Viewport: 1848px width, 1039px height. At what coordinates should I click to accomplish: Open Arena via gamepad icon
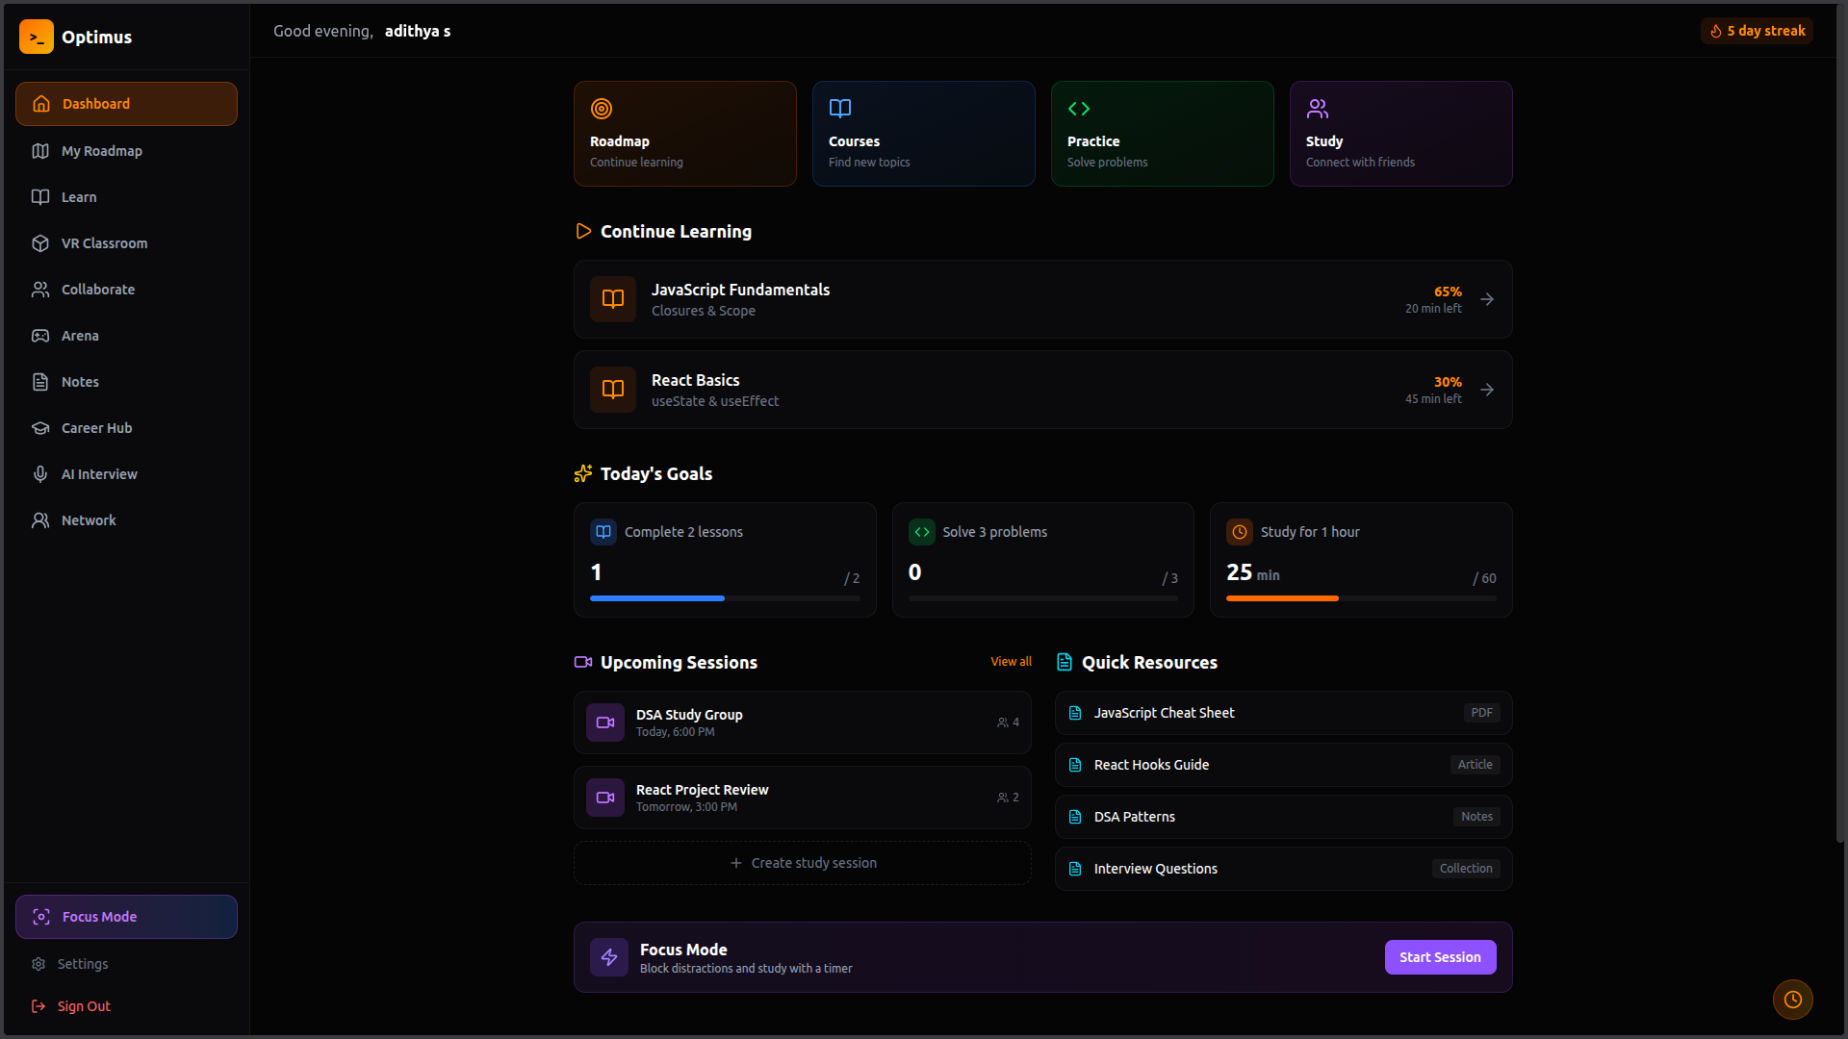tap(40, 336)
